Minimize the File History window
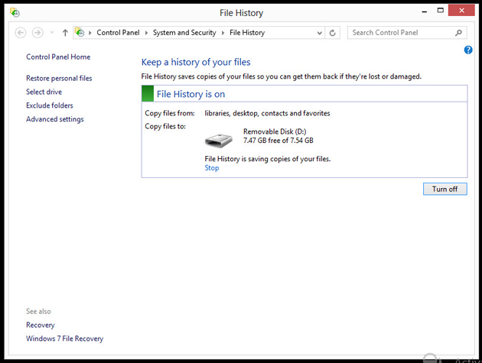Screen dimensions: 482x363 tap(425, 11)
